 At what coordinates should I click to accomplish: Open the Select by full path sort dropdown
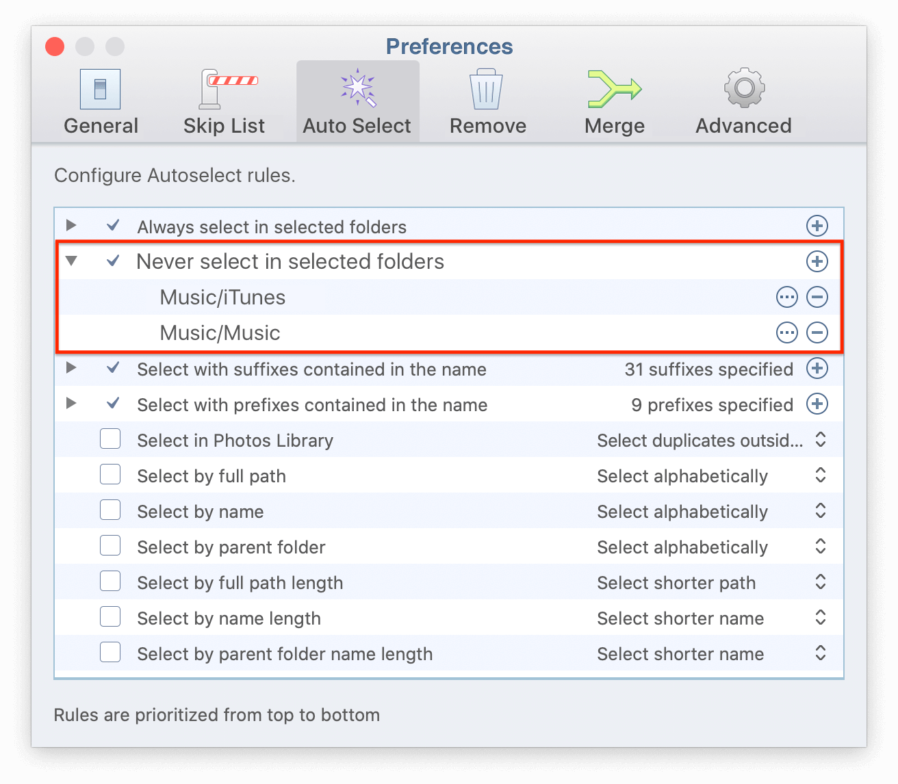[x=712, y=475]
